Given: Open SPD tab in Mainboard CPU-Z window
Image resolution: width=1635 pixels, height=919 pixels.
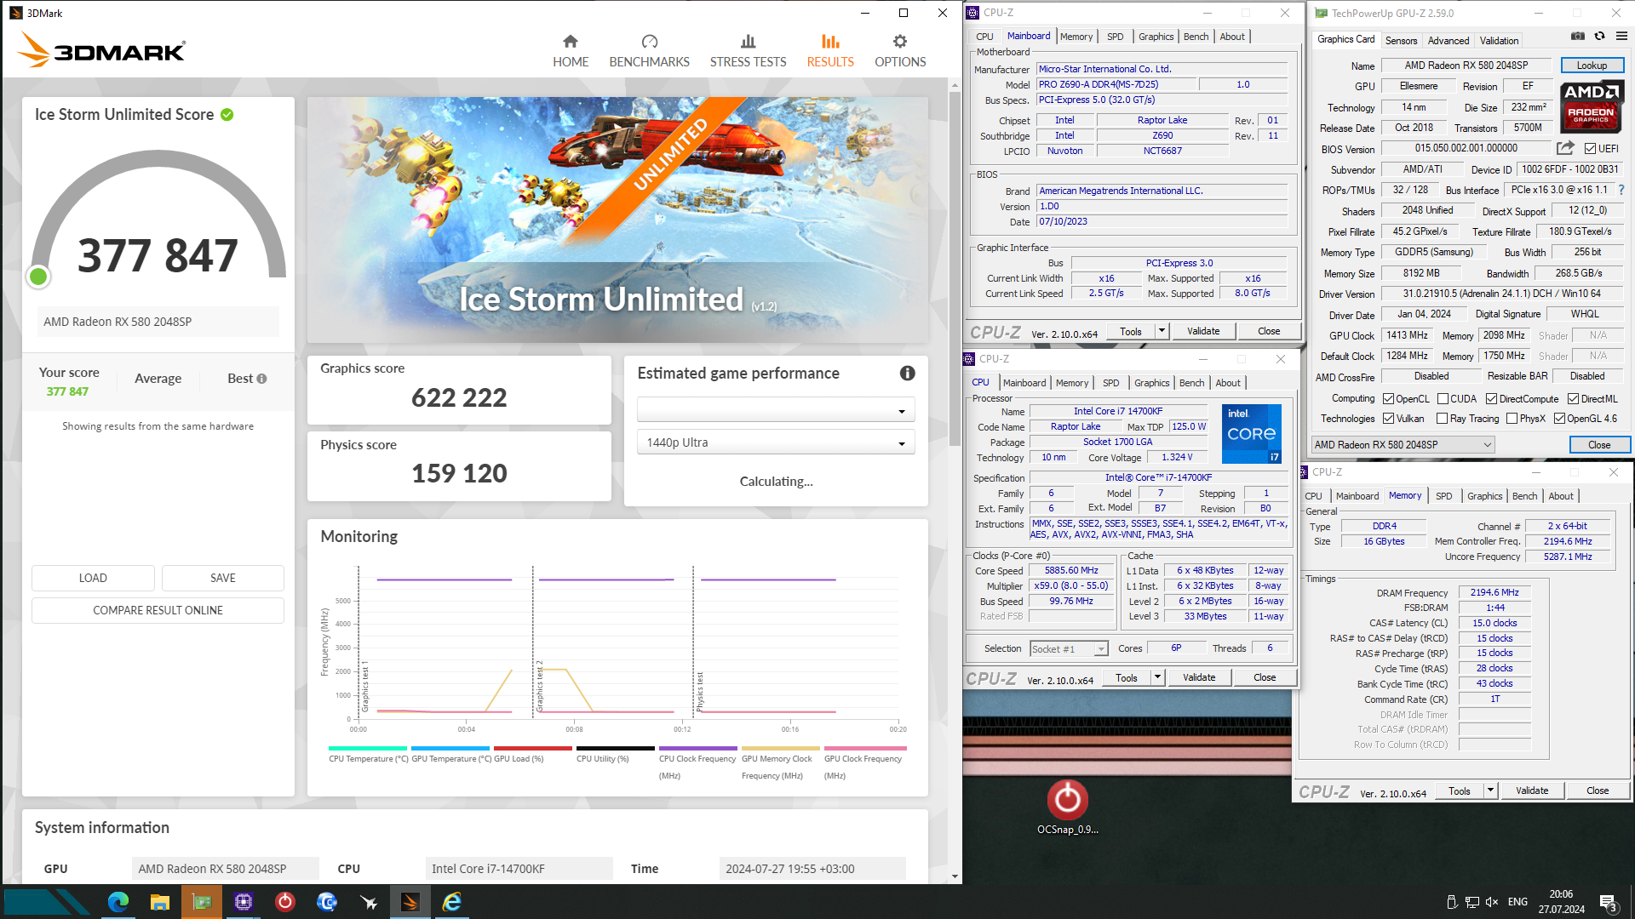Looking at the screenshot, I should click(x=1115, y=37).
